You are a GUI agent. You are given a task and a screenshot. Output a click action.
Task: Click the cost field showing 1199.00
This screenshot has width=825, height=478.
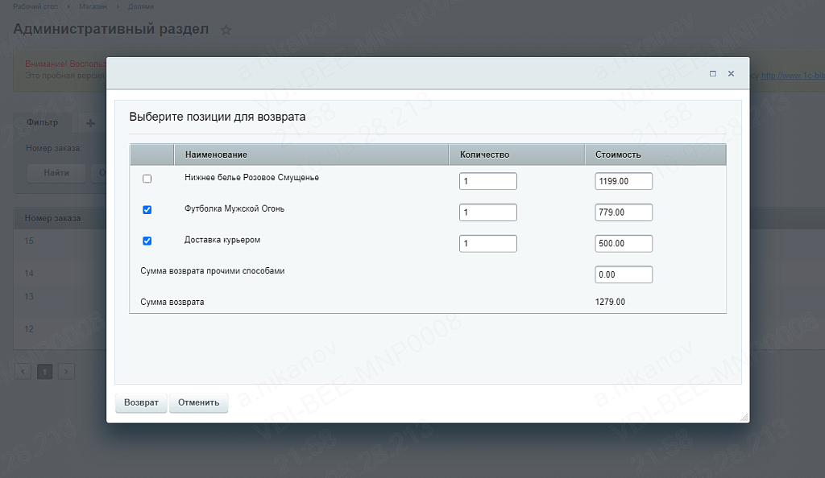click(623, 182)
